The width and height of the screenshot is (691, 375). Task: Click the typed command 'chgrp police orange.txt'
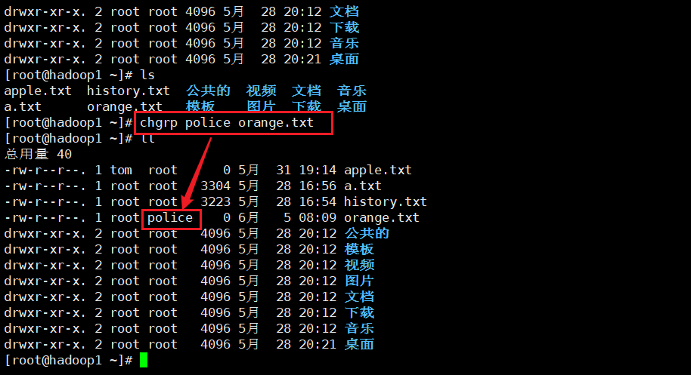(x=227, y=123)
